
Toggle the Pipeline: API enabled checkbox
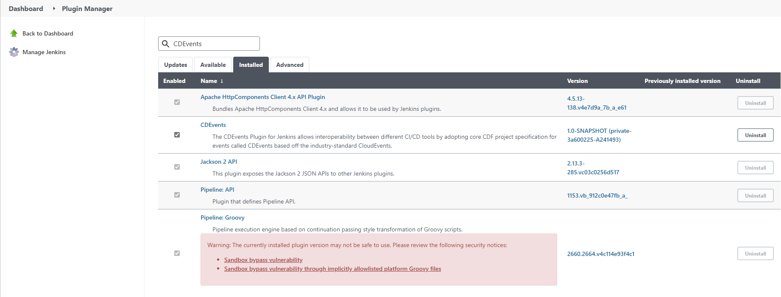pyautogui.click(x=177, y=195)
